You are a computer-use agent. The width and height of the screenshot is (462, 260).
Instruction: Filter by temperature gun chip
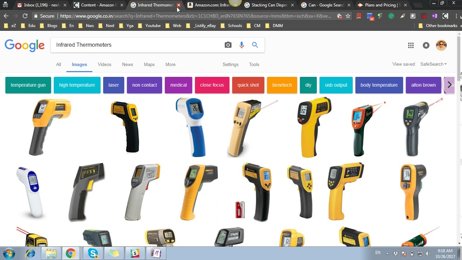click(28, 85)
